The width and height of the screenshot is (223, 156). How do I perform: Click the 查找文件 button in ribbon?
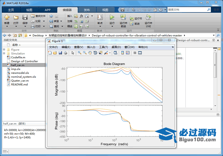coord(38,16)
